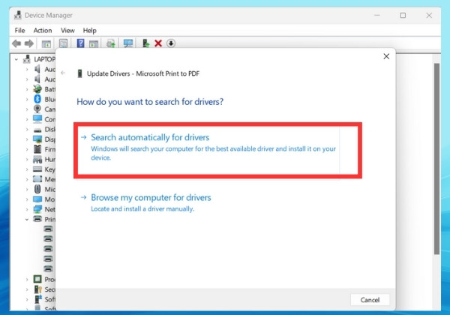450x315 pixels.
Task: Click the Memory technology devices icon
Action: coord(37,179)
